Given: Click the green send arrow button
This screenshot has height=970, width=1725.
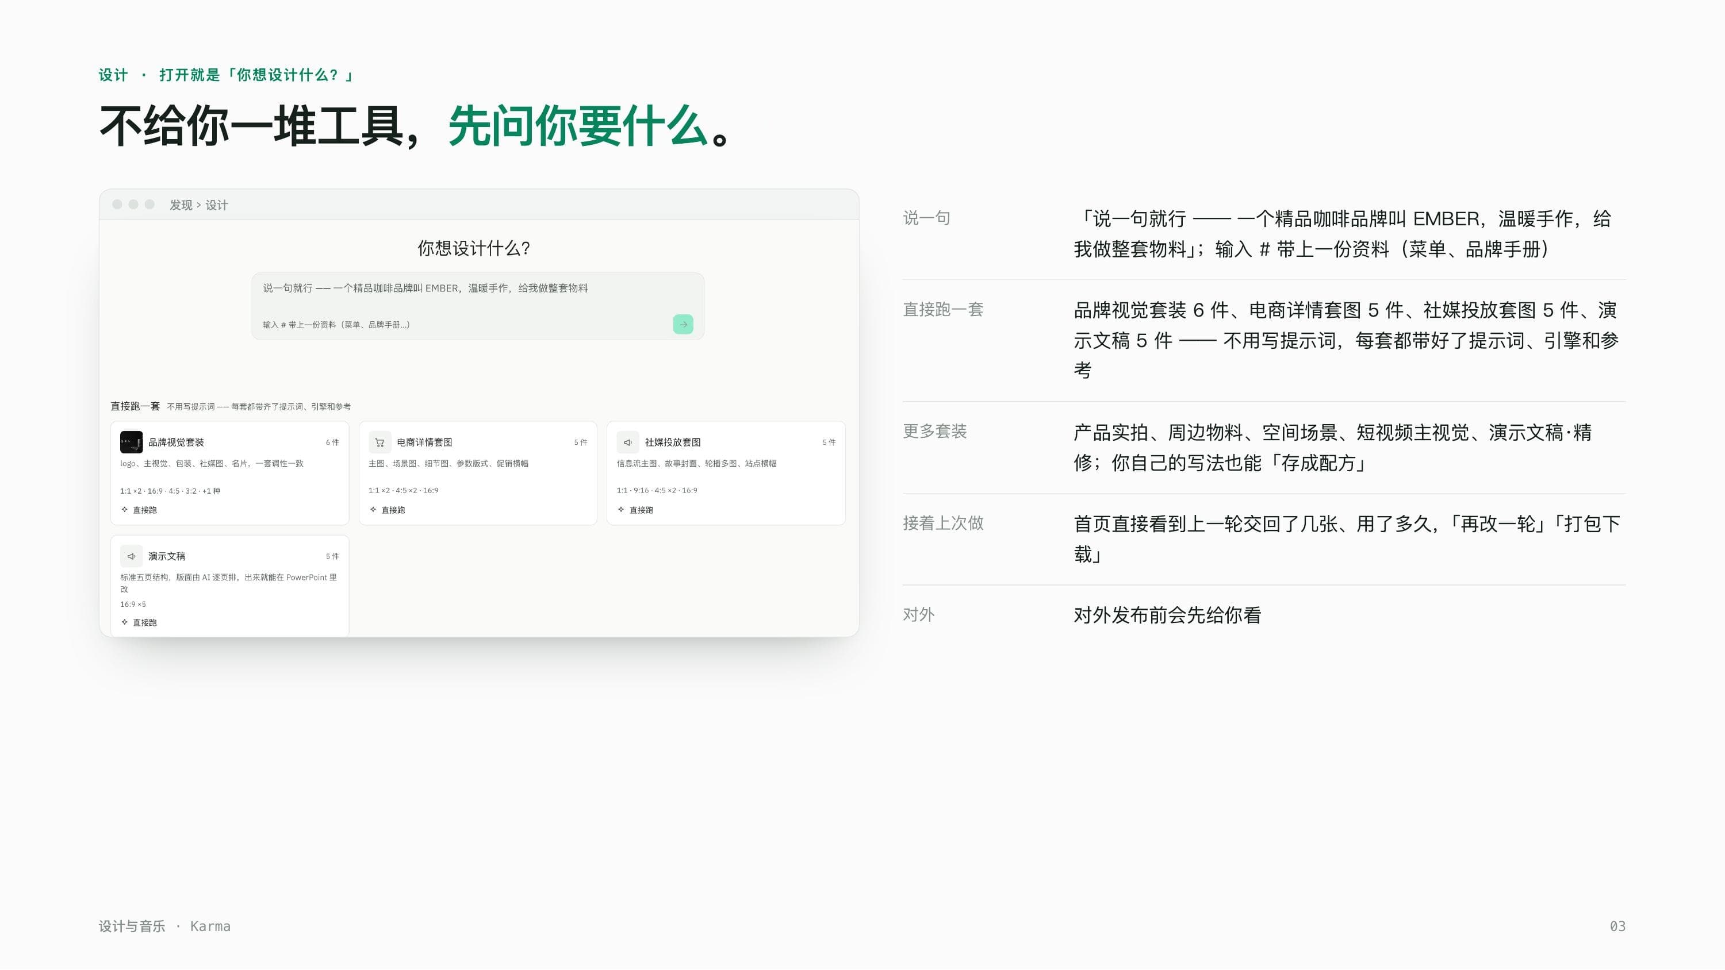Looking at the screenshot, I should point(683,325).
